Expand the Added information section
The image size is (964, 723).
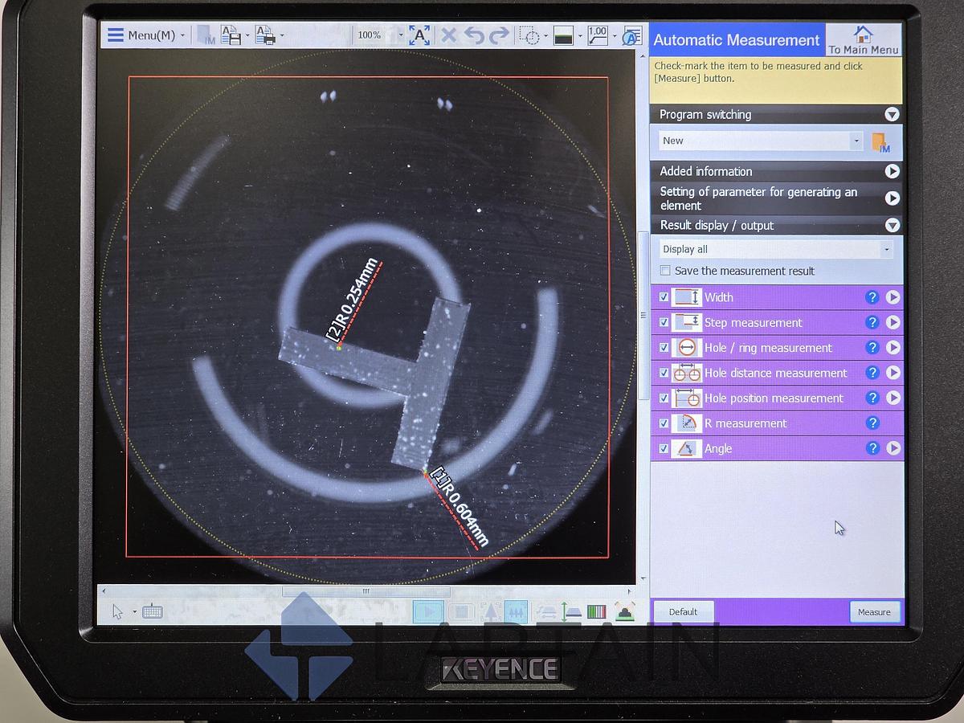[892, 171]
